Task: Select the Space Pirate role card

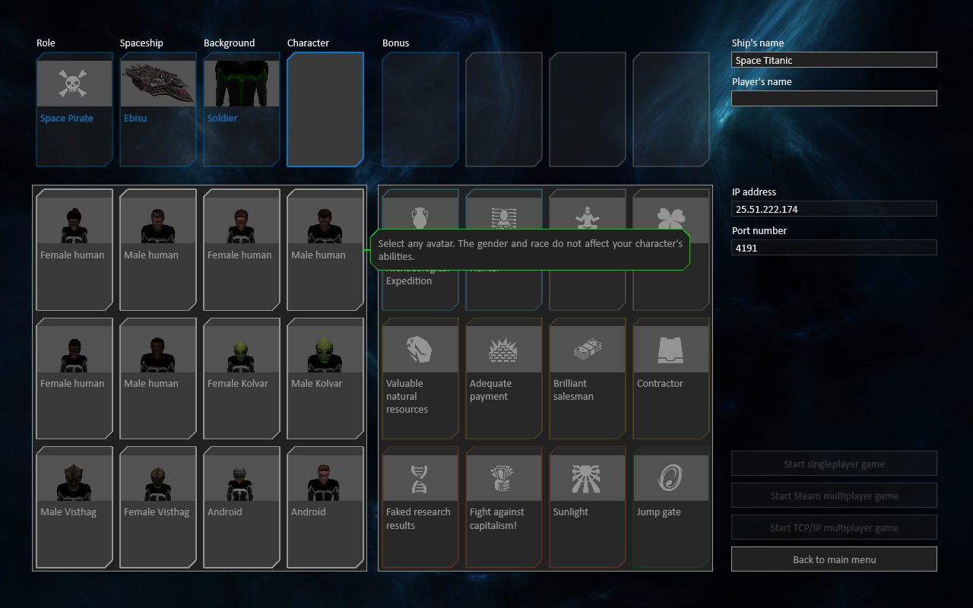Action: 74,109
